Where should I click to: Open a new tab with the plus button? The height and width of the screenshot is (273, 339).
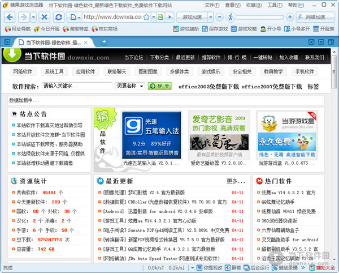[104, 41]
